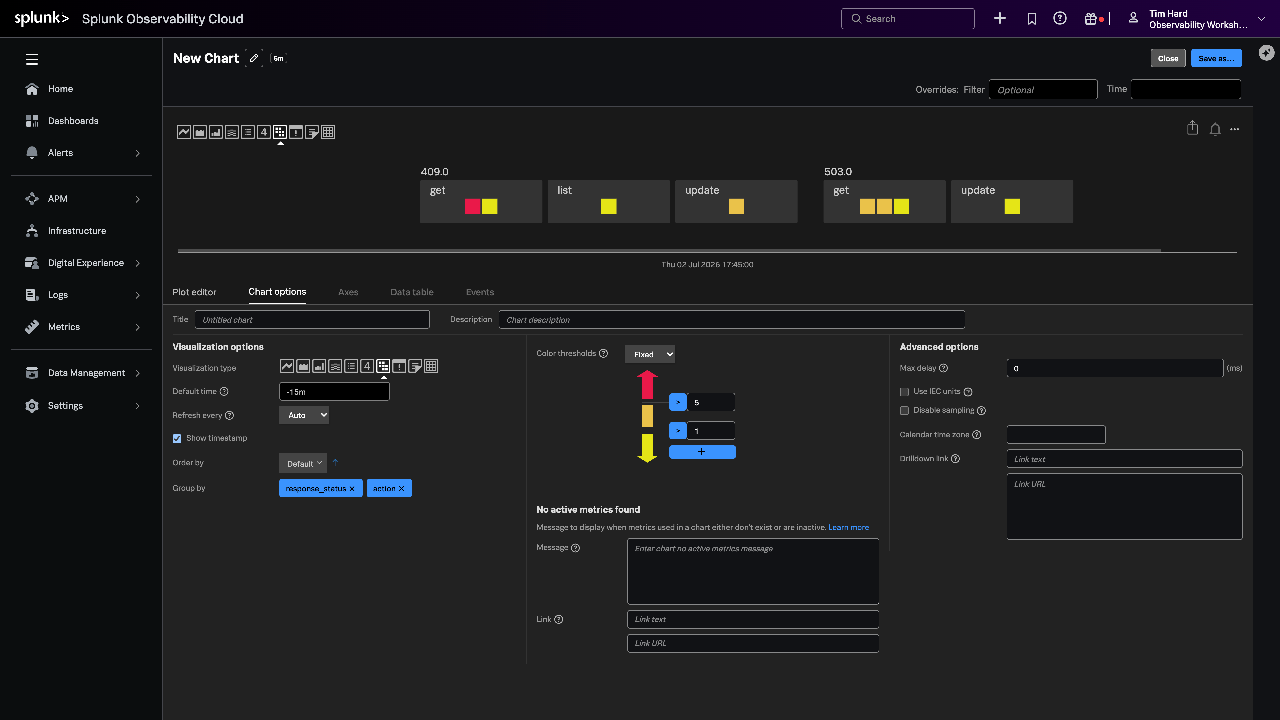Expand the APM navigation section
Viewport: 1280px width, 720px height.
pos(138,199)
